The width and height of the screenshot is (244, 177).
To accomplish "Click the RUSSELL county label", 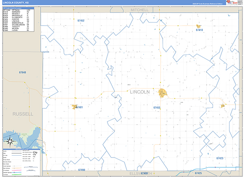I will [23, 114].
